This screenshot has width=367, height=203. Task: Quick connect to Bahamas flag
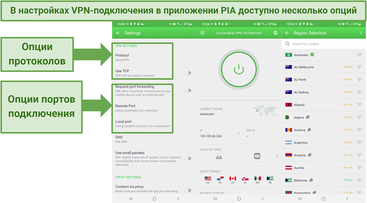tap(270, 179)
